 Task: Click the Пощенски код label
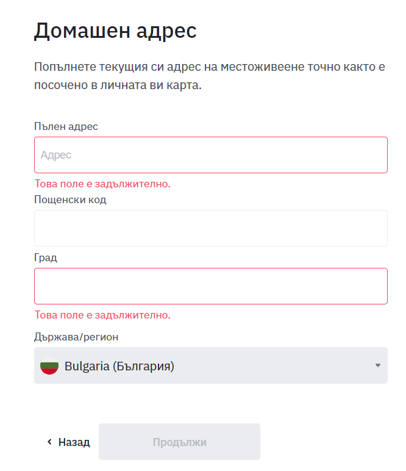pyautogui.click(x=70, y=200)
